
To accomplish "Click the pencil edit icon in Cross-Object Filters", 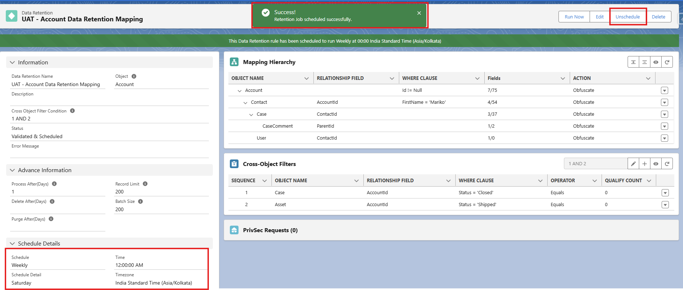I will 633,164.
